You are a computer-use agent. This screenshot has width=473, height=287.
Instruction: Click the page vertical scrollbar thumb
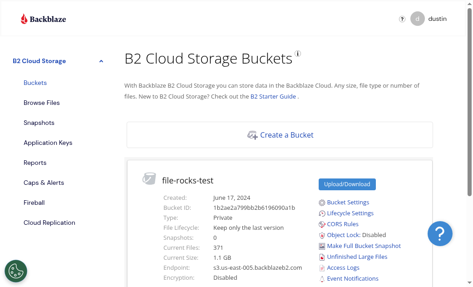(x=469, y=102)
